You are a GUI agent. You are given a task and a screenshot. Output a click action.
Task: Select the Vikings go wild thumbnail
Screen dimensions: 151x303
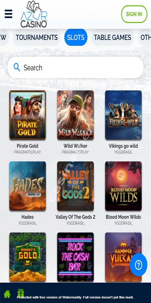pos(123,115)
